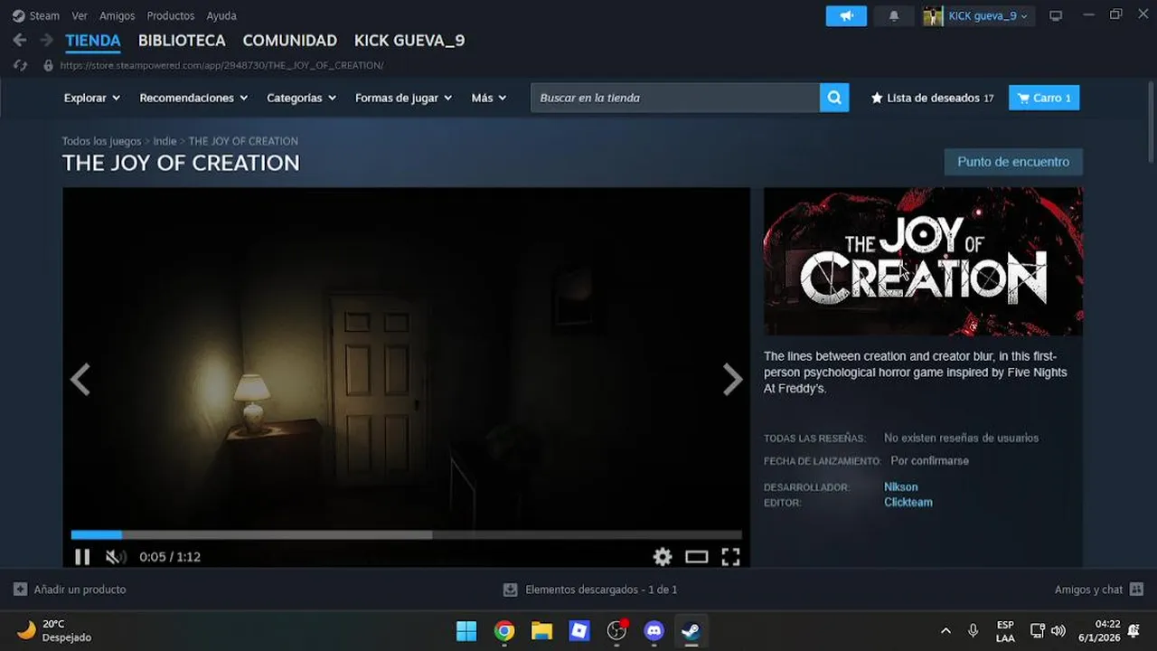Click Añadir un producto
1157x651 pixels.
tap(80, 590)
